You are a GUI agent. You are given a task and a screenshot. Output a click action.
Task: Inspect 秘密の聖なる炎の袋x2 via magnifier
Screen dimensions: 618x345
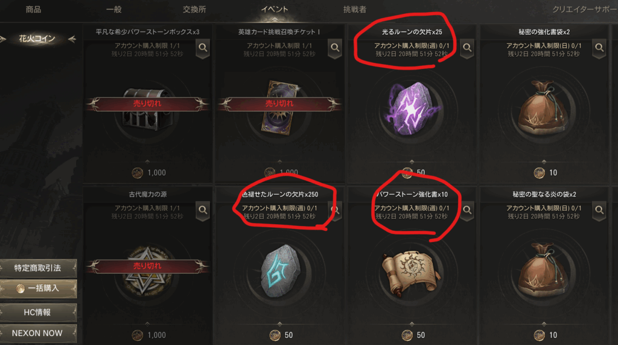[x=599, y=210]
